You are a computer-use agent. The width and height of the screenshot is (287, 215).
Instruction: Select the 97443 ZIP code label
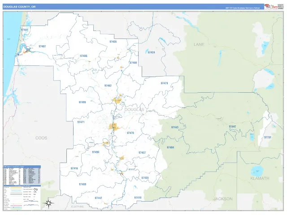click(x=175, y=127)
